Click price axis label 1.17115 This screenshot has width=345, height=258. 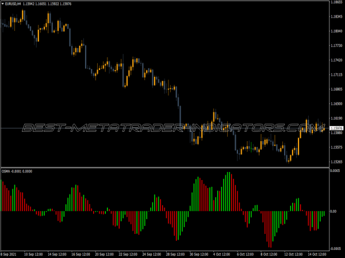coord(336,75)
